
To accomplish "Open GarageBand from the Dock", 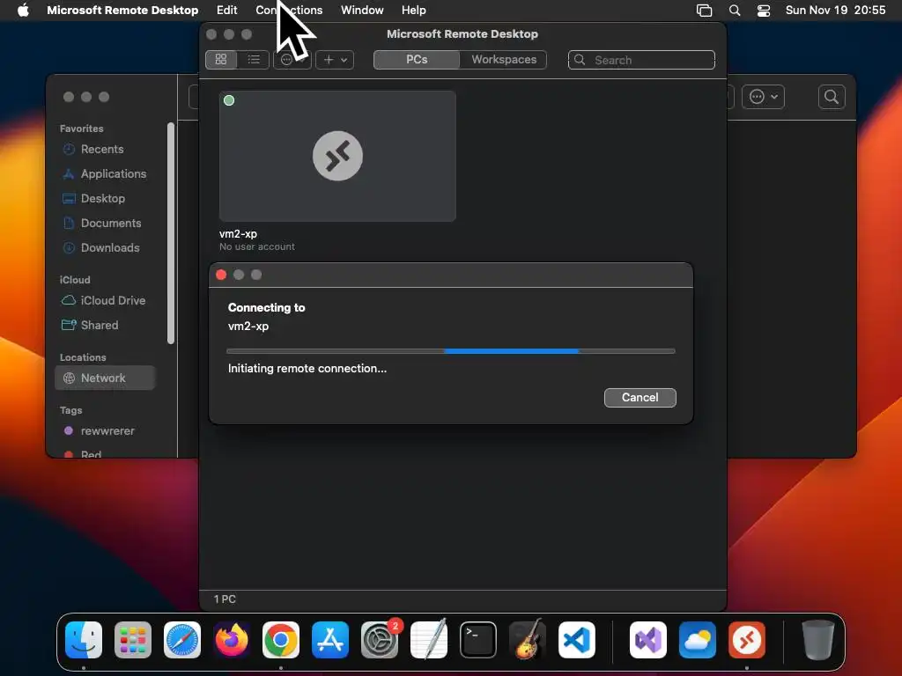I will click(528, 640).
